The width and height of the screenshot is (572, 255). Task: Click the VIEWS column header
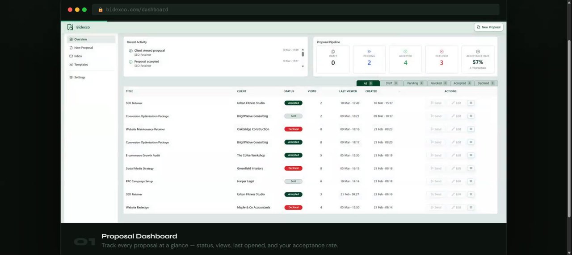(312, 91)
